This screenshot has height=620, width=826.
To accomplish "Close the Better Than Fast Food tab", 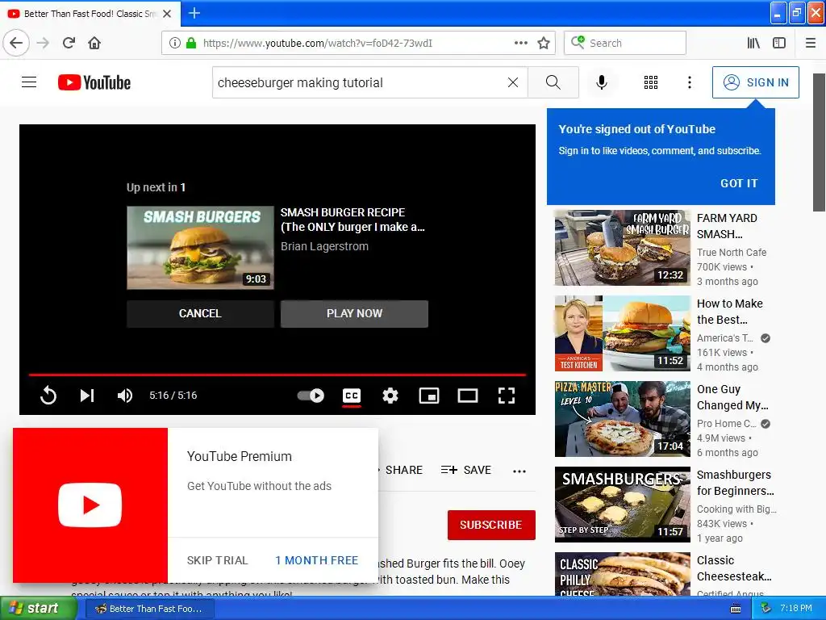I will [167, 14].
